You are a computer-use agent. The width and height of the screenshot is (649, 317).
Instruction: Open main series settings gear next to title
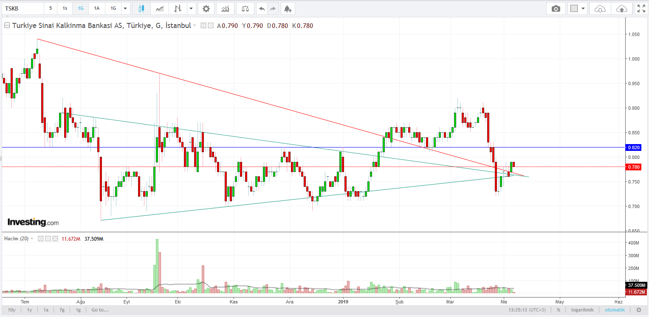(210, 26)
